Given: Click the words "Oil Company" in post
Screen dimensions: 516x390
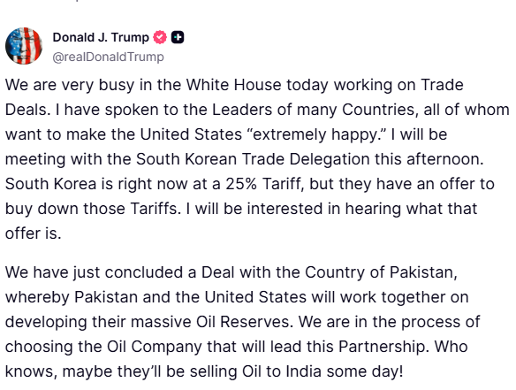Looking at the screenshot, I should pyautogui.click(x=155, y=347).
